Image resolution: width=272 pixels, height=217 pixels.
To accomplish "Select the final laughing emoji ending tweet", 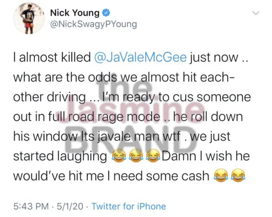I will [x=238, y=175].
